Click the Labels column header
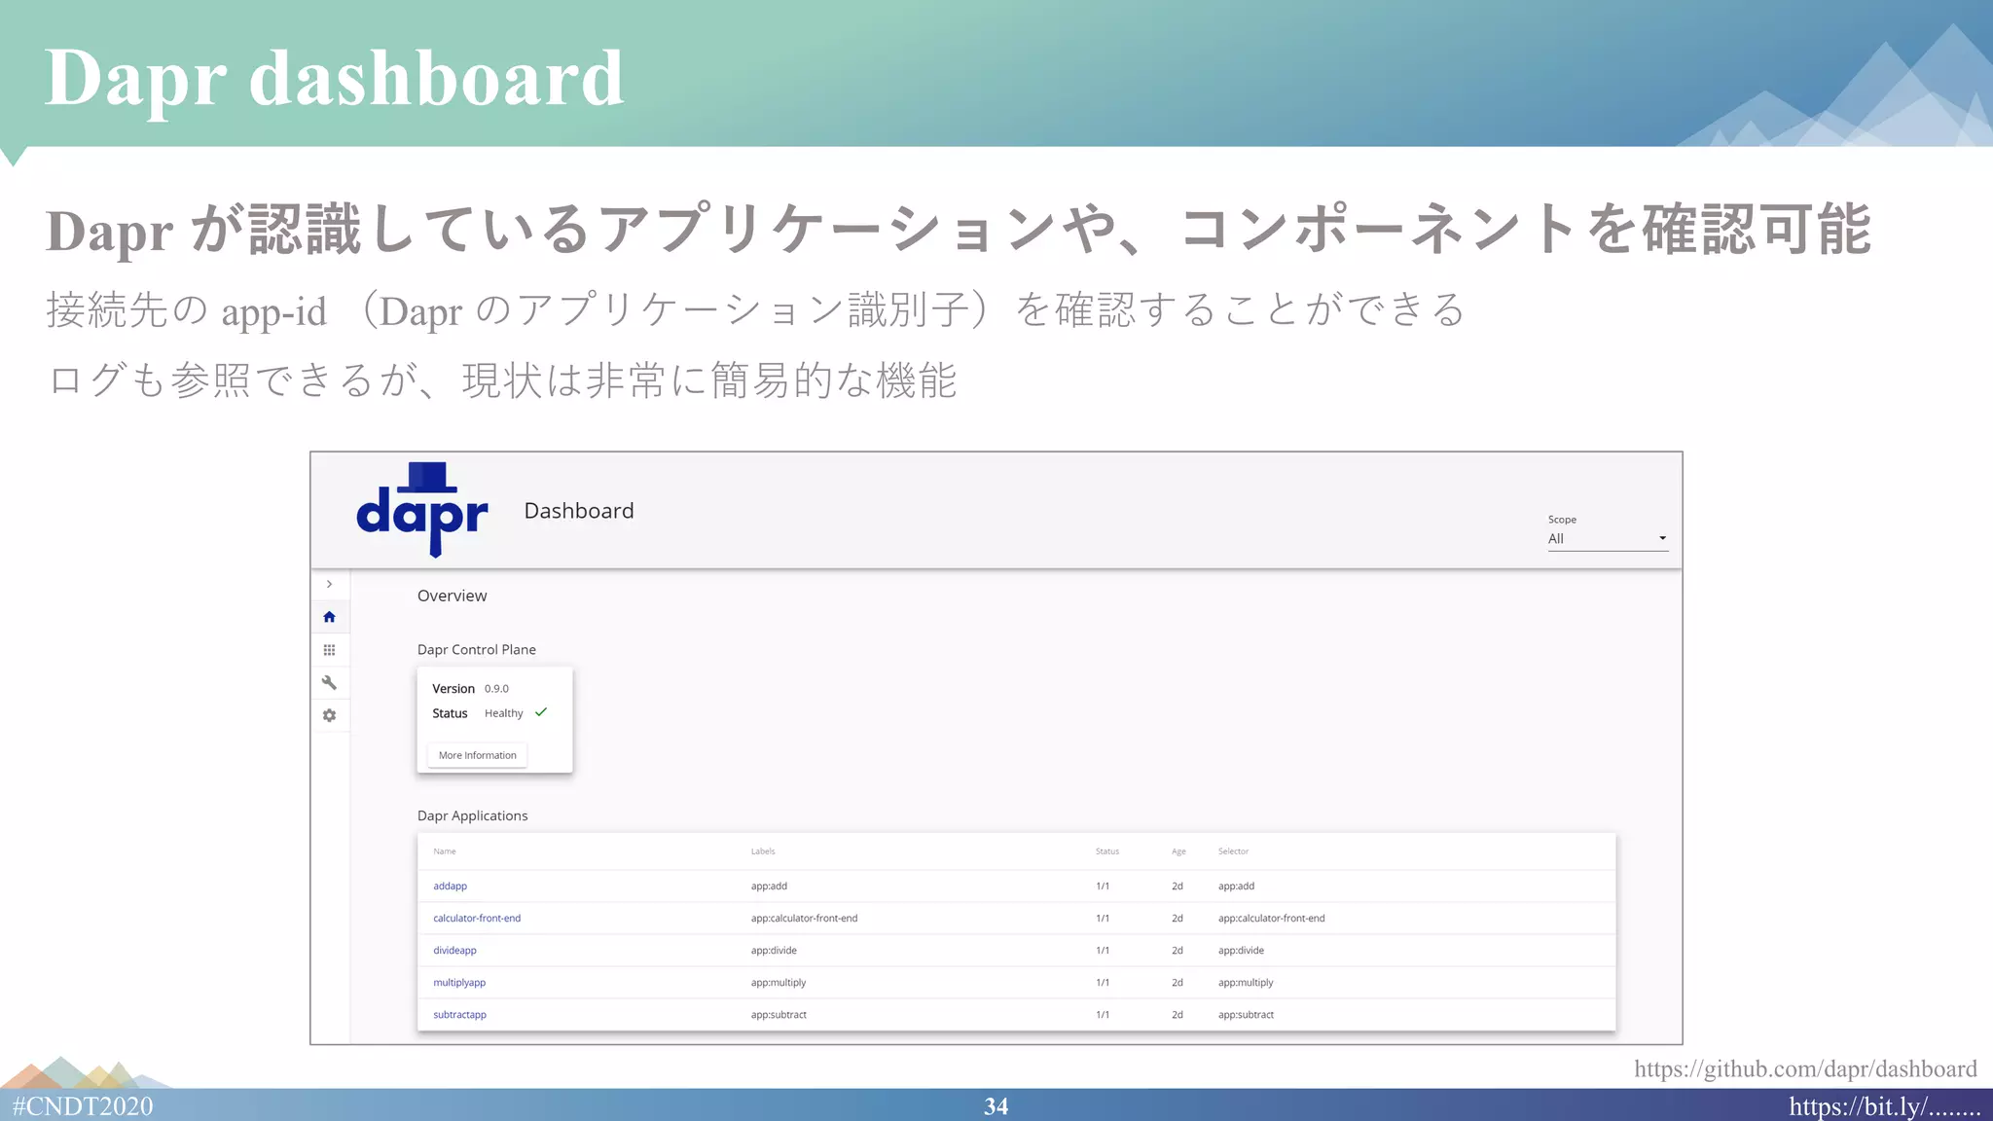 [x=763, y=851]
